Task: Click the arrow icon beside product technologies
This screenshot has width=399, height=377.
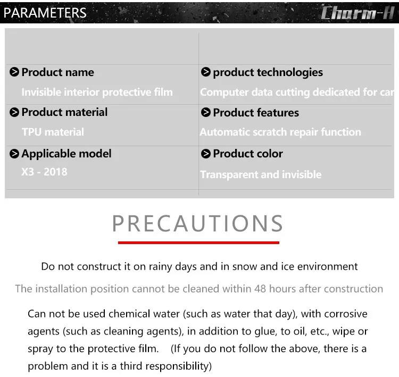Action: click(x=205, y=72)
